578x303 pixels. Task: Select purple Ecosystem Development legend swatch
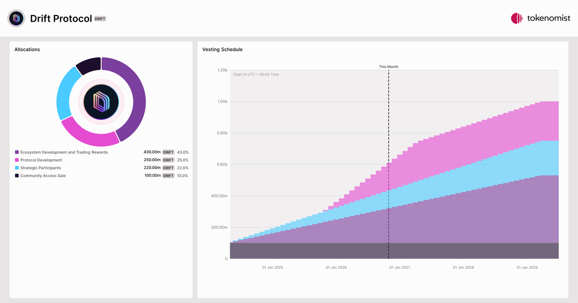[17, 152]
